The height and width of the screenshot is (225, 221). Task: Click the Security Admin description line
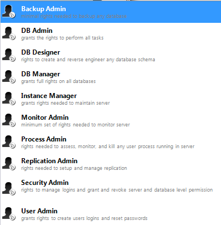pyautogui.click(x=117, y=190)
